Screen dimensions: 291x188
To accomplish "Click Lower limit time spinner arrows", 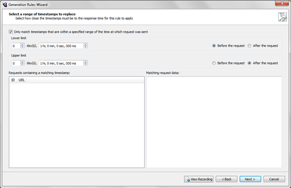I will (85, 46).
